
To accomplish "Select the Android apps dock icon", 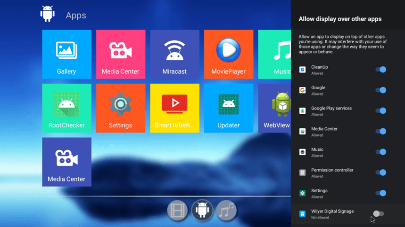I will click(x=202, y=210).
